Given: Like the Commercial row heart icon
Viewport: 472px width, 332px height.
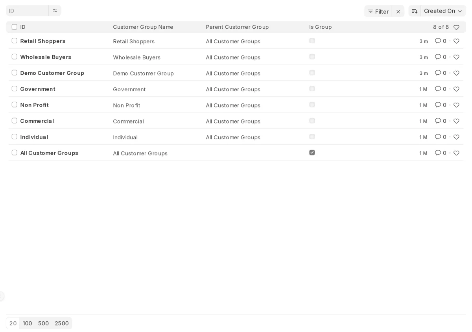Looking at the screenshot, I should point(456,121).
